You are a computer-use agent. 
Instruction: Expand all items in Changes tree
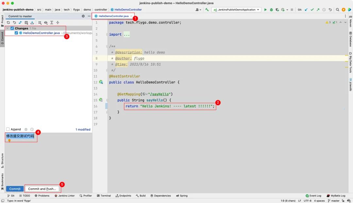(x=52, y=23)
